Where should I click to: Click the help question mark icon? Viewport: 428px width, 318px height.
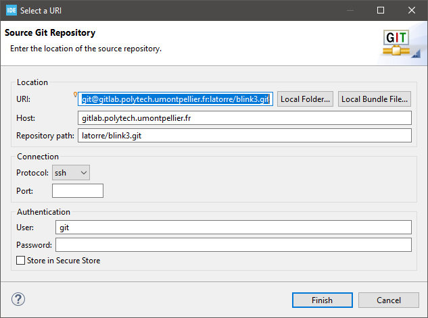point(18,299)
